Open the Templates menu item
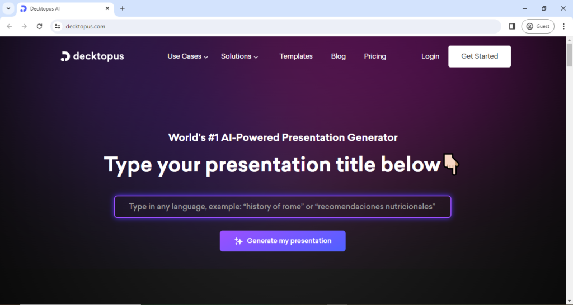Screen dimensions: 573x305 [296, 56]
